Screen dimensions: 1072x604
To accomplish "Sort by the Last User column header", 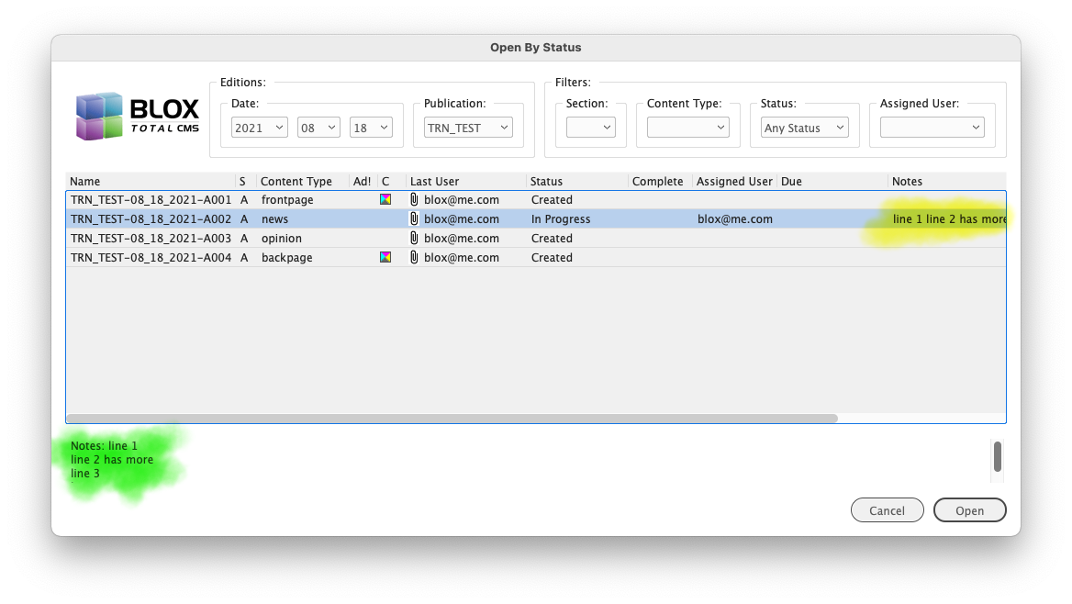I will click(x=466, y=181).
